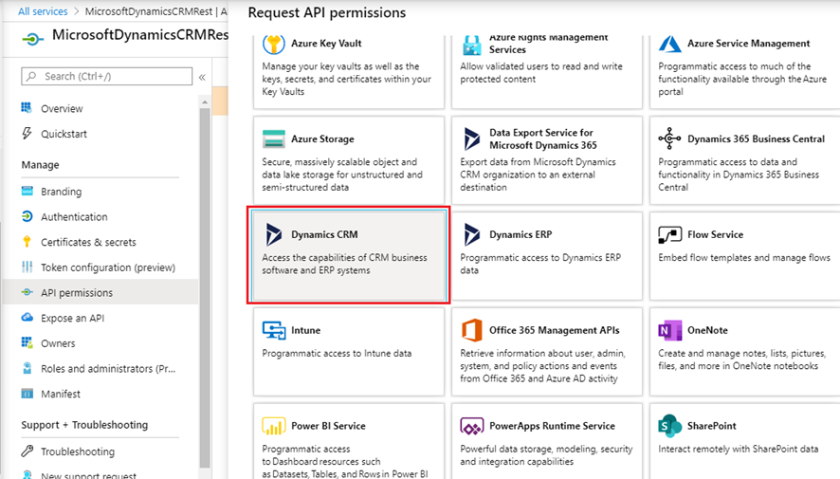Select Data Export Service for Microsoft Dynamics 365 title
Viewport: 840px width, 479px height.
click(542, 138)
